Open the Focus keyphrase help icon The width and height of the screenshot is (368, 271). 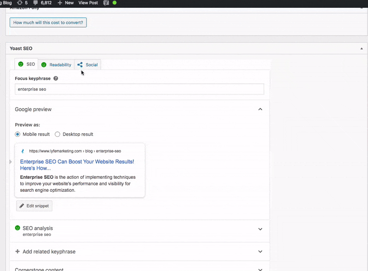point(55,78)
